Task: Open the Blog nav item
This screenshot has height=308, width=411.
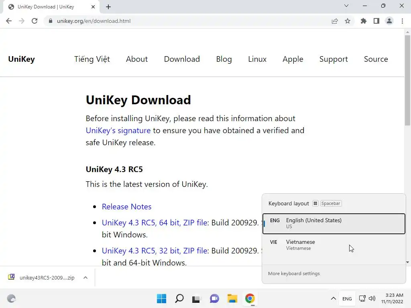Action: click(x=224, y=59)
